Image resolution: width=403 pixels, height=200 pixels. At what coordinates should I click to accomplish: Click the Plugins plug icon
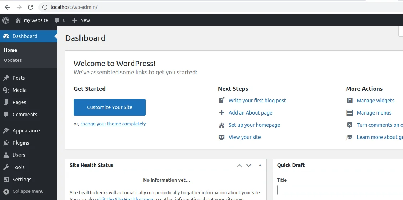point(6,143)
